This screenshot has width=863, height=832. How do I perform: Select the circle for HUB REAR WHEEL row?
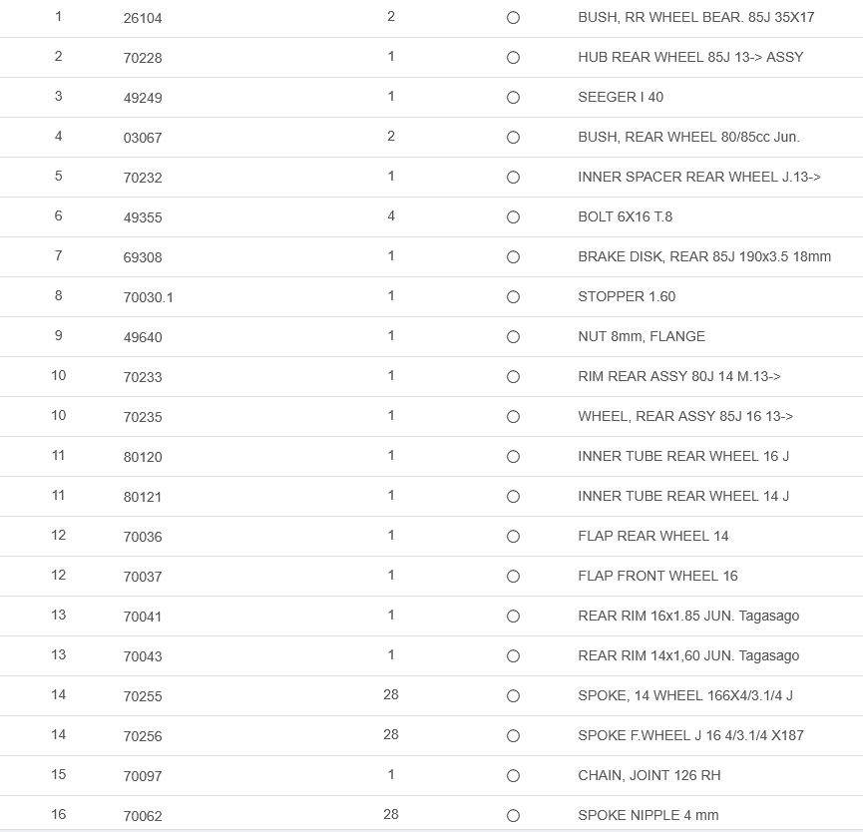[513, 58]
